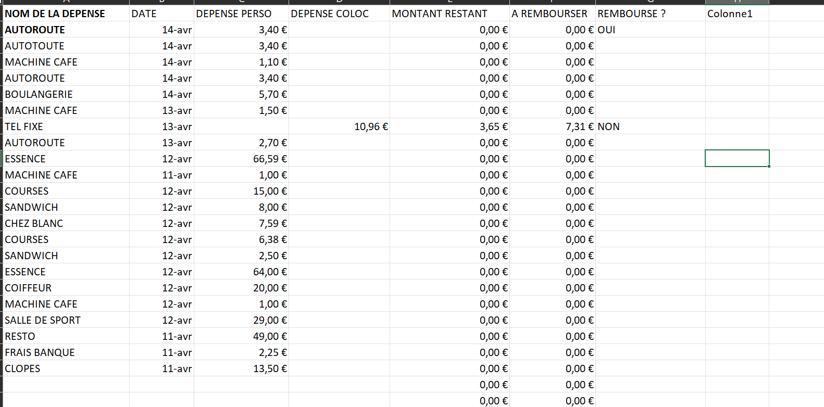Click the 13,50 € expense cell
The height and width of the screenshot is (407, 824).
coord(241,368)
